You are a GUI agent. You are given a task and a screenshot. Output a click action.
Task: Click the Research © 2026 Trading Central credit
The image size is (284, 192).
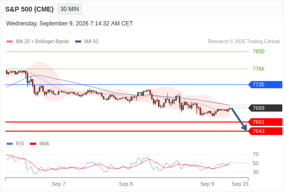(244, 42)
